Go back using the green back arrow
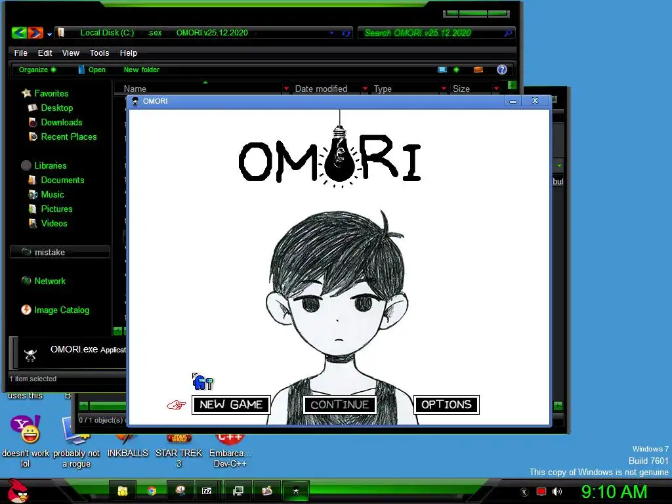The width and height of the screenshot is (672, 504). (x=19, y=33)
